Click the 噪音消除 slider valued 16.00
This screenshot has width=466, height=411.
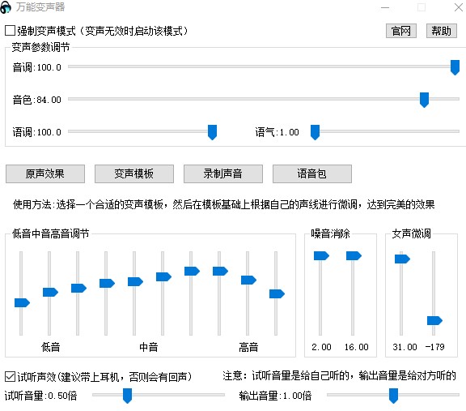pos(354,255)
